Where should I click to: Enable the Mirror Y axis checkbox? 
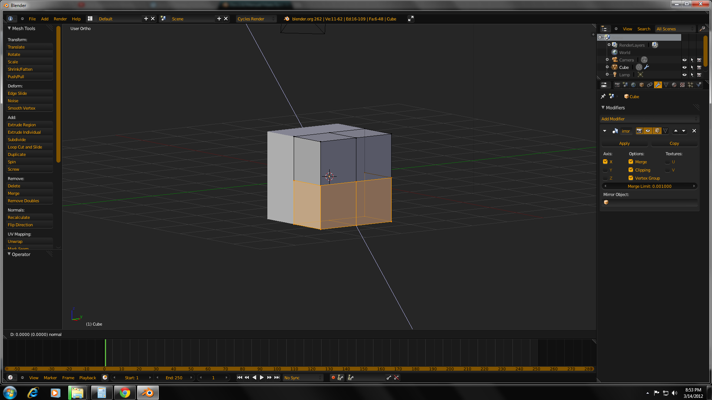(x=605, y=170)
